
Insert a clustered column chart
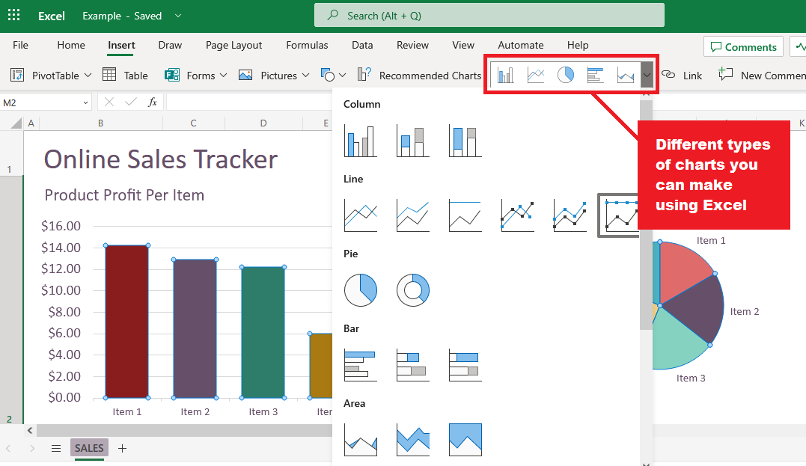[360, 141]
